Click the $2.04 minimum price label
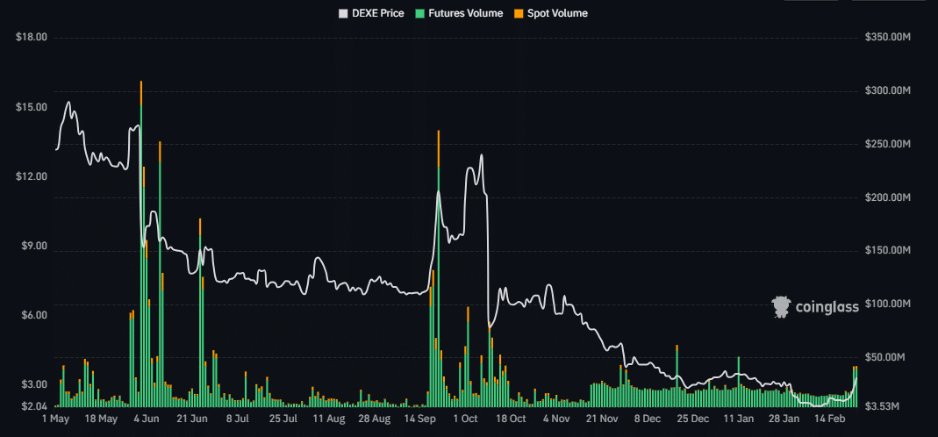Viewport: 938px width, 437px height. point(33,406)
